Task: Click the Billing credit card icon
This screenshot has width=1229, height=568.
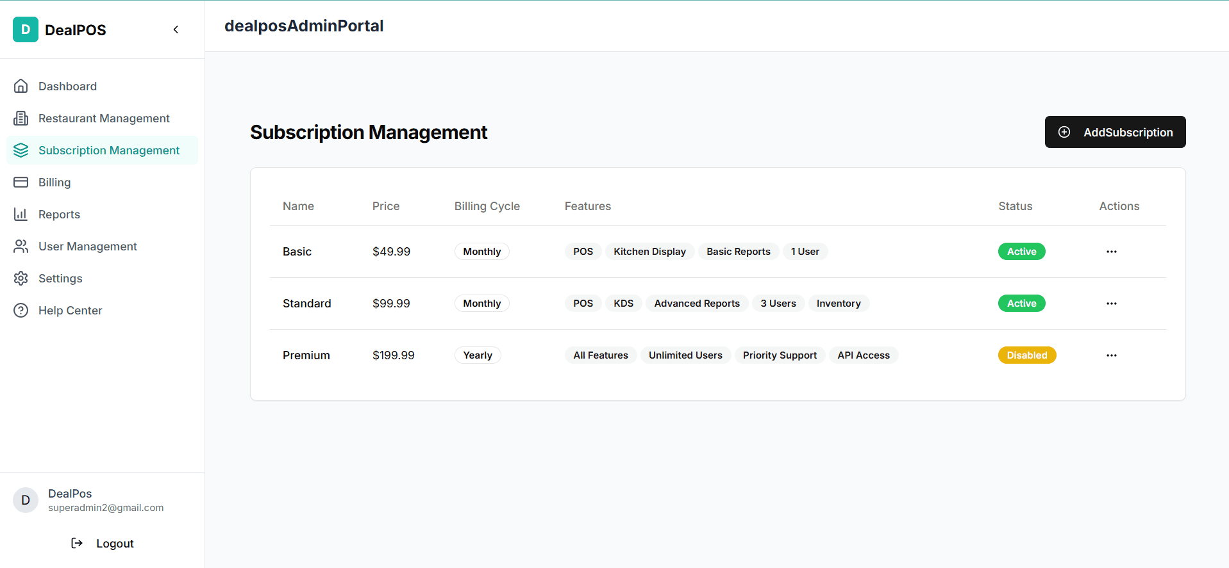Action: (x=21, y=182)
